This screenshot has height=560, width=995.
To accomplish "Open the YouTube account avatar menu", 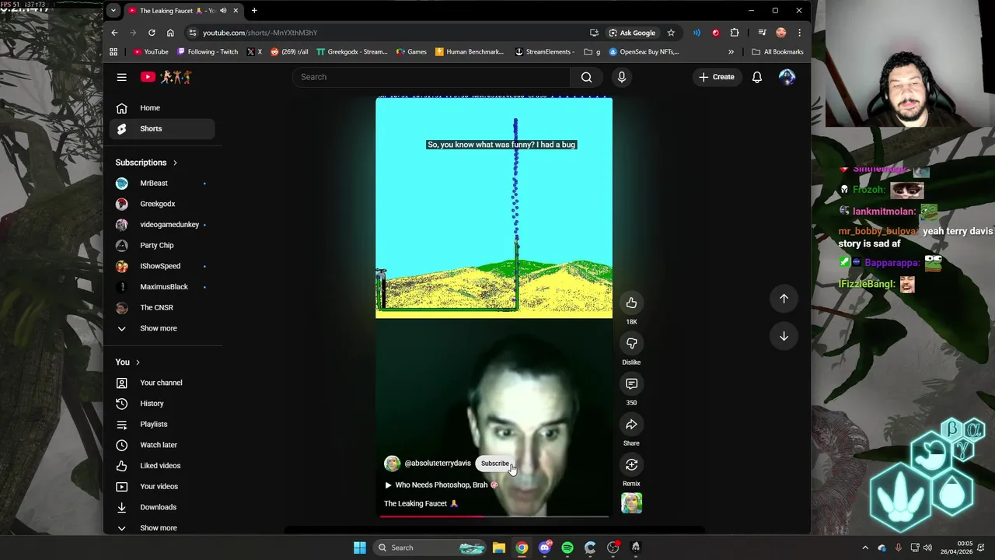I will pos(787,77).
